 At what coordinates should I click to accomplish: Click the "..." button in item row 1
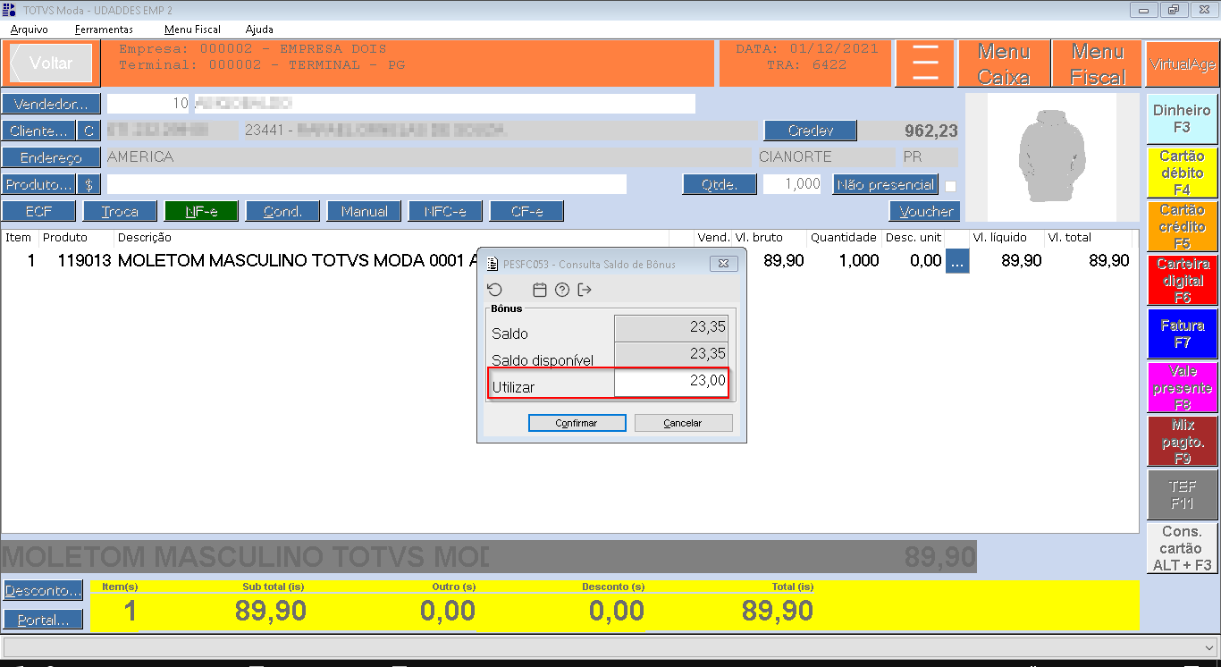(957, 261)
